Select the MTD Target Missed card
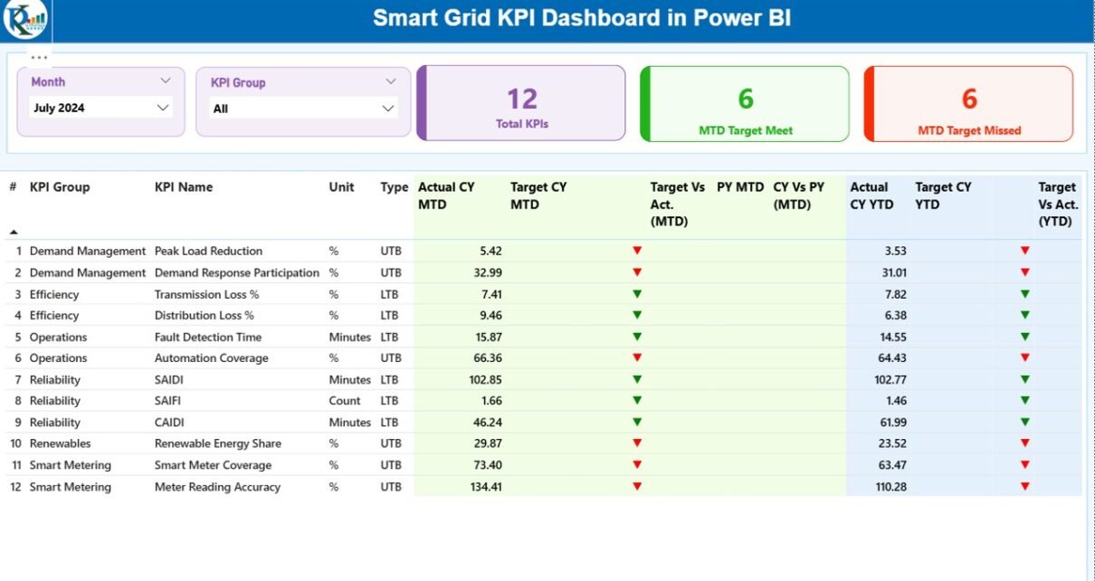Image resolution: width=1095 pixels, height=581 pixels. pyautogui.click(x=968, y=104)
